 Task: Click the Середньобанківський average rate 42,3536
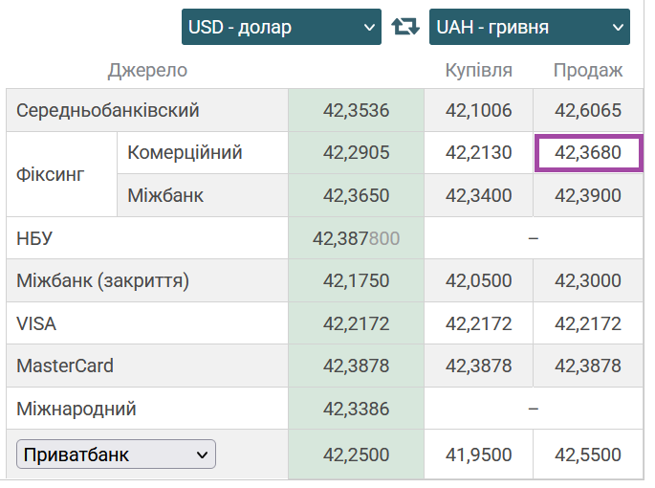[x=356, y=110]
